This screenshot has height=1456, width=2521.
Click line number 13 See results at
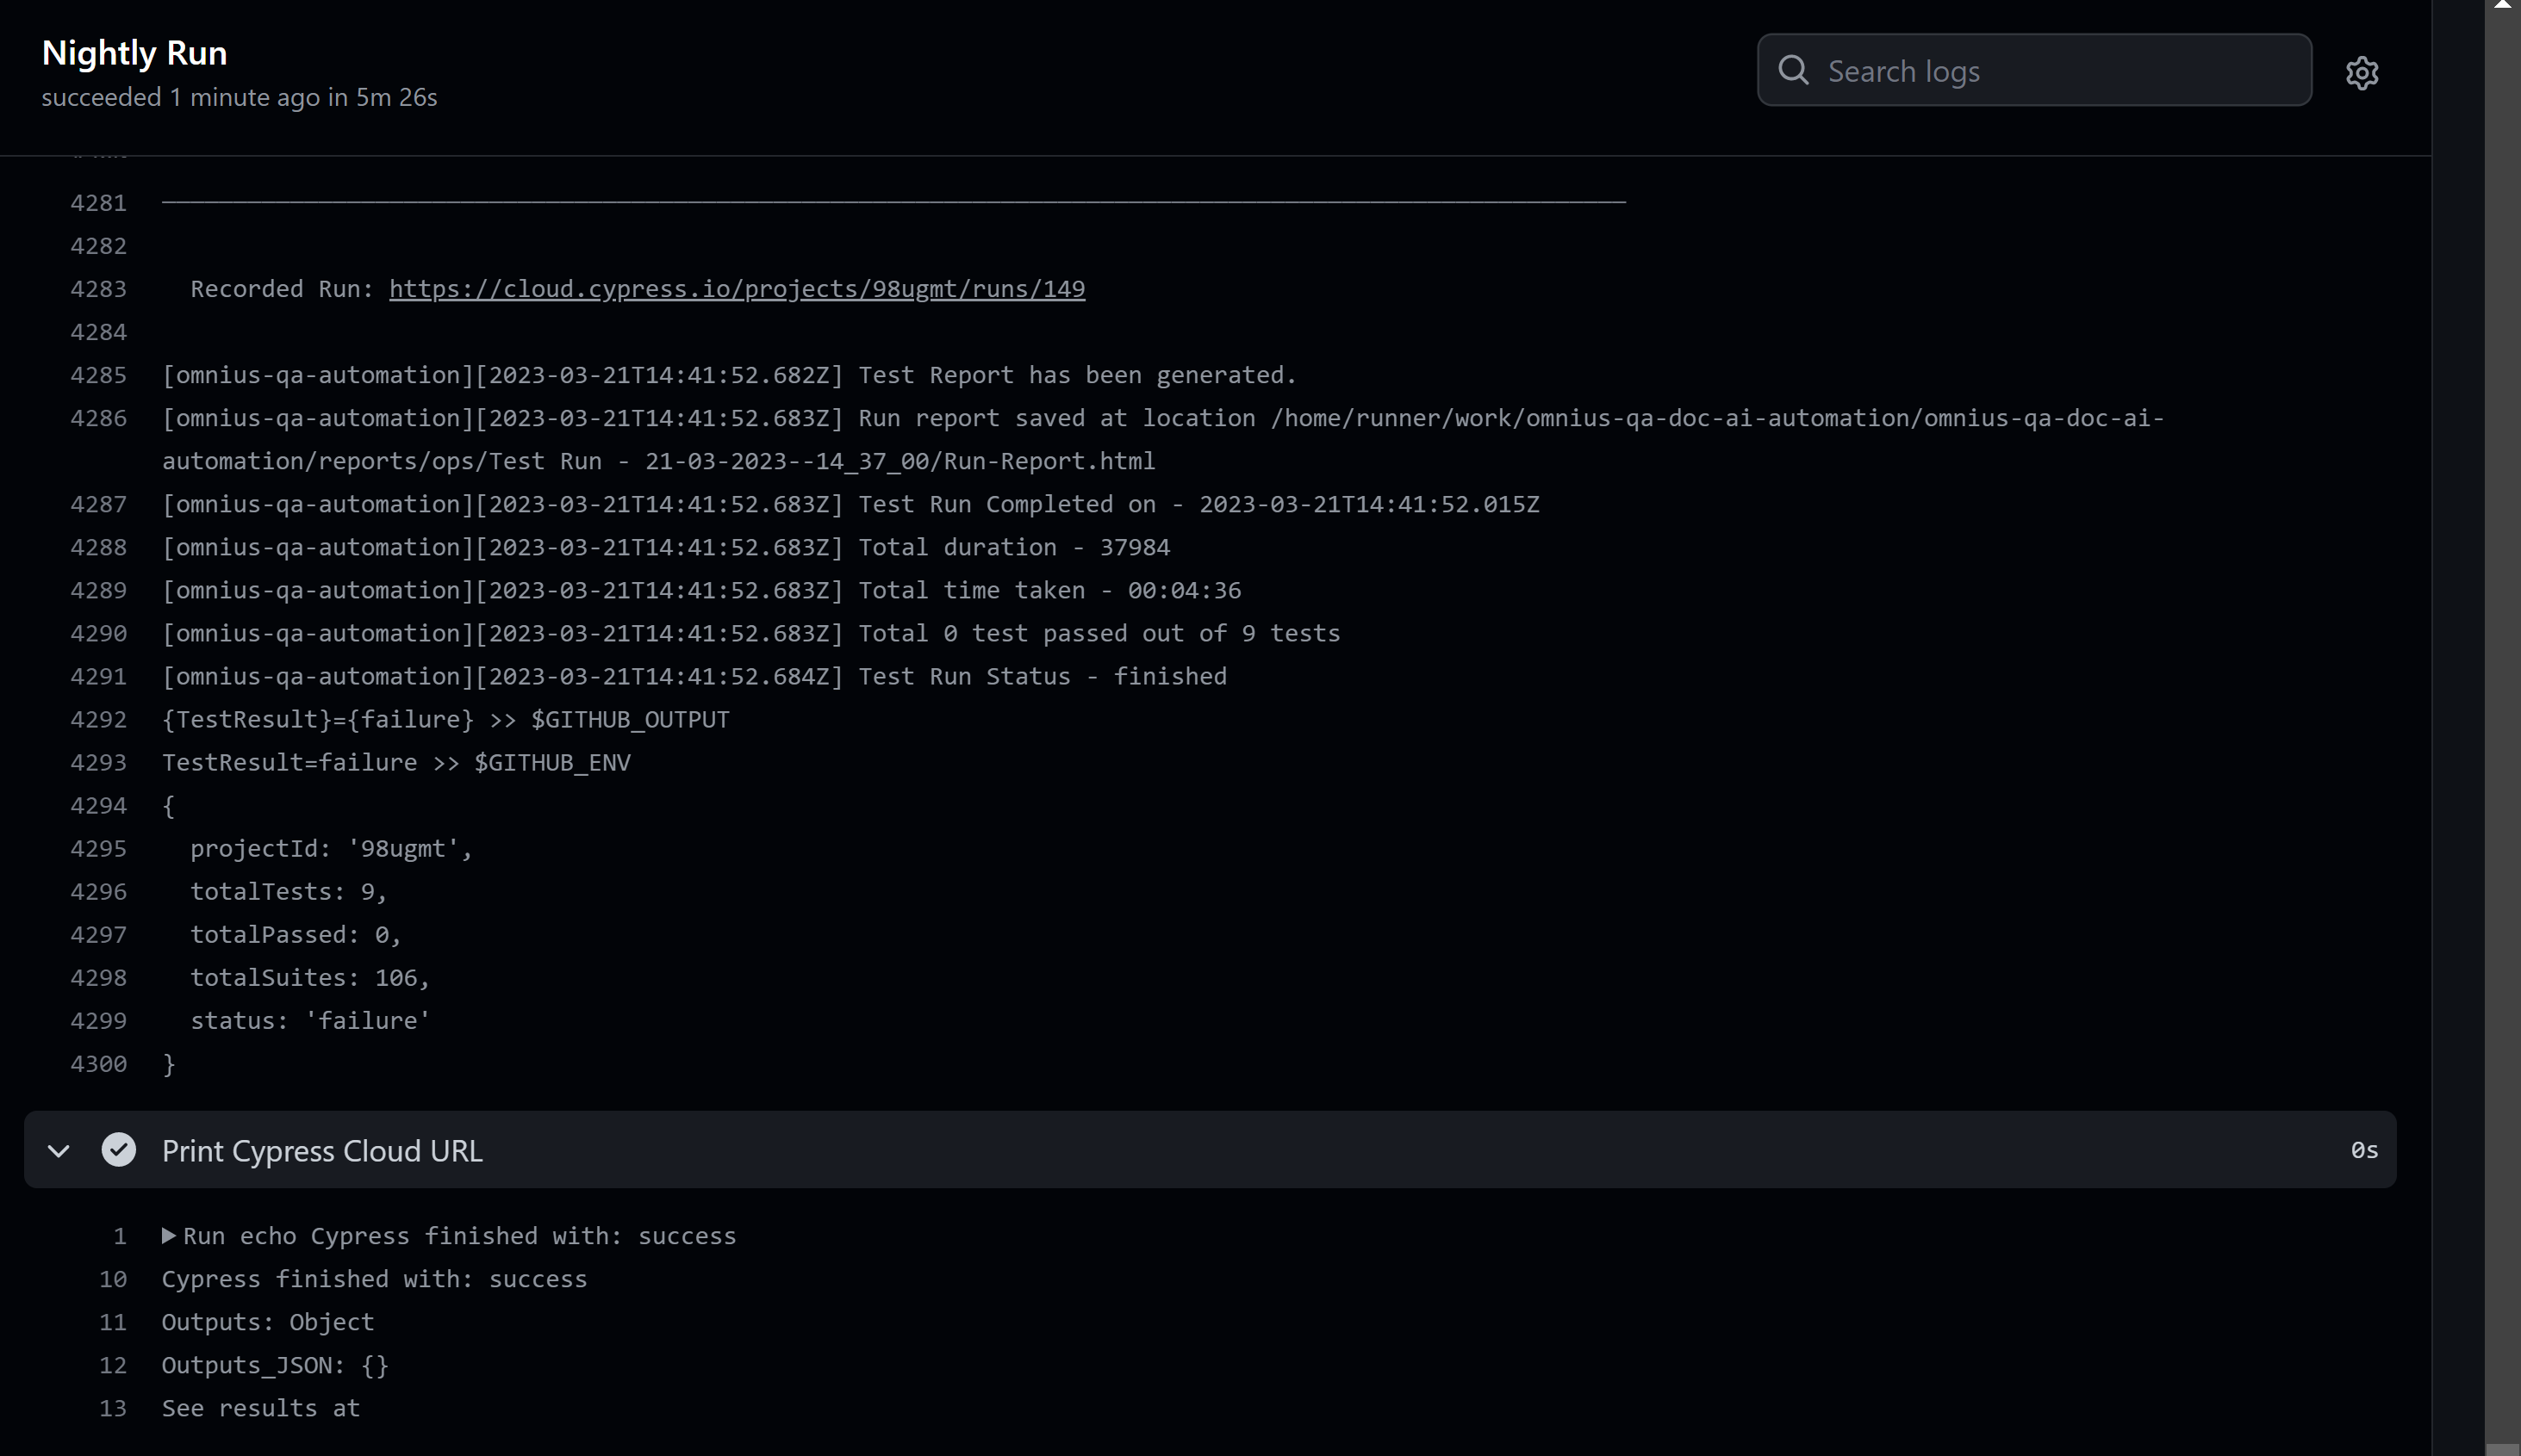coord(113,1408)
